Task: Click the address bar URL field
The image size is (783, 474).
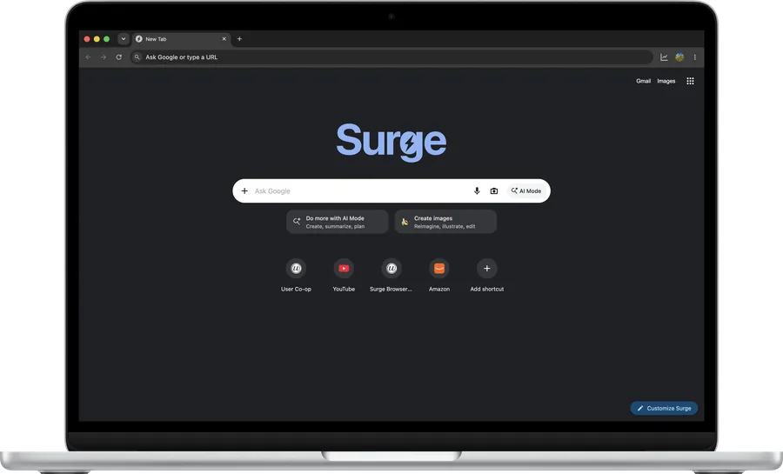Action: pyautogui.click(x=391, y=57)
